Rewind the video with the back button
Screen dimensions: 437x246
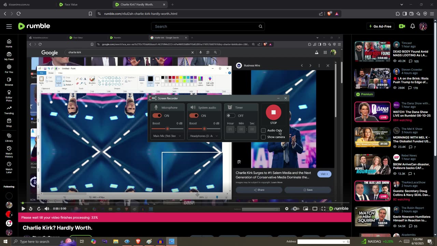pos(31,209)
